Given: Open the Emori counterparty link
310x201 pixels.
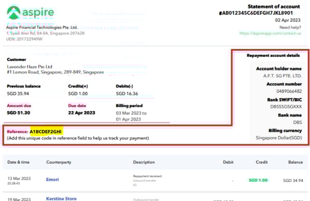Looking at the screenshot, I should click(x=53, y=180).
